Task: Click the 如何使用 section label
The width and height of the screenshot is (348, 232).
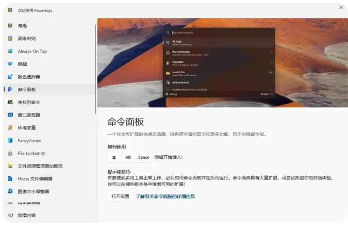Action: tap(117, 147)
